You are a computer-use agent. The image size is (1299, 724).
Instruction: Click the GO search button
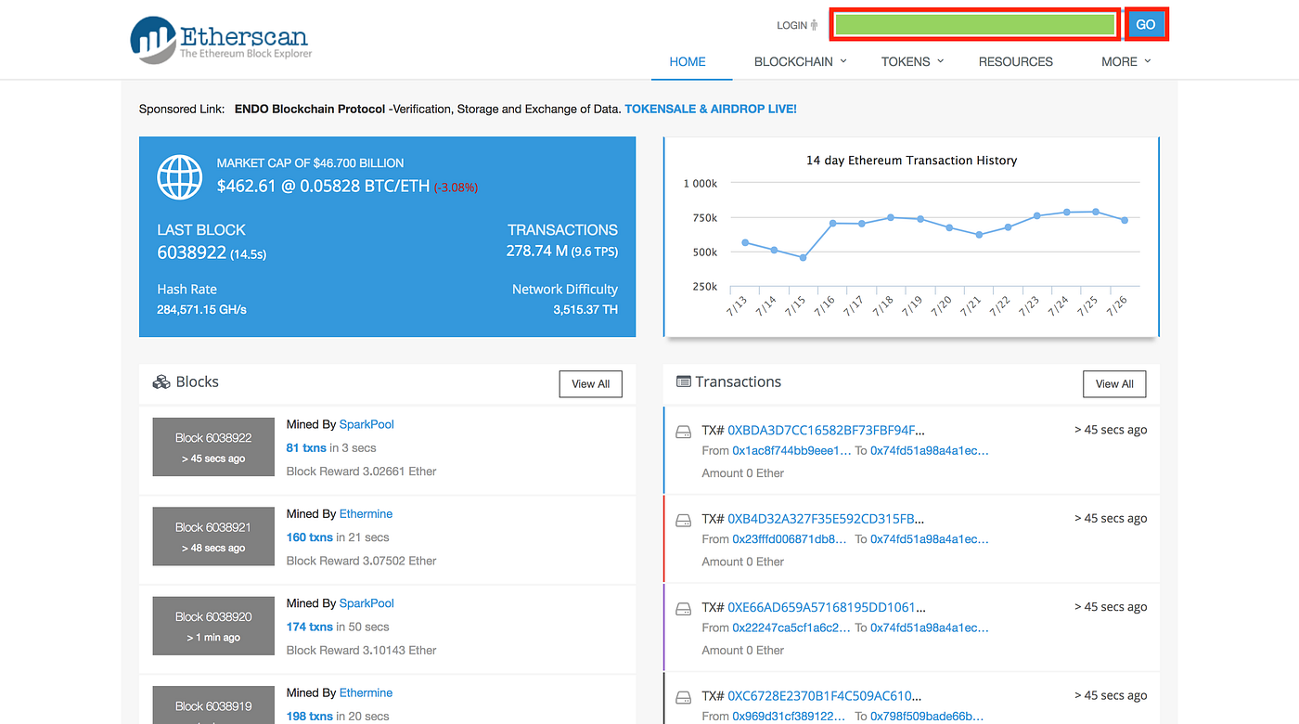pyautogui.click(x=1146, y=24)
